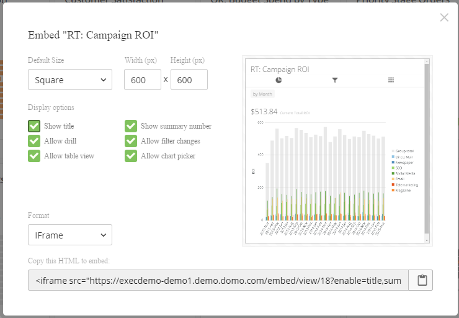Expand the Format IFrame dropdown
459x318 pixels.
[x=70, y=235]
